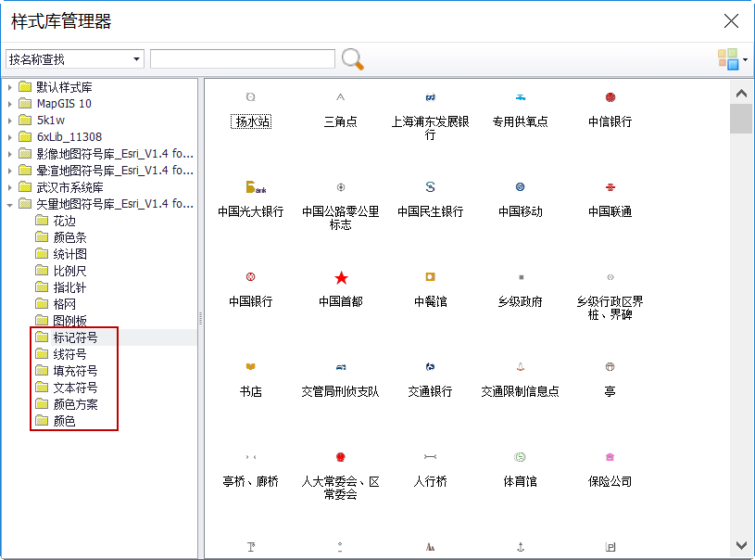Select the 标记符号 folder
The height and width of the screenshot is (560, 755).
tap(75, 337)
